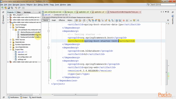Click the Open Project toolbar icon
This screenshot has width=176, height=99.
coord(9,8)
